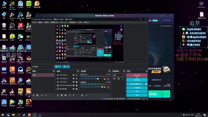Open the GeForce Experience desktop icon
This screenshot has height=117, width=208.
[x=12, y=5]
